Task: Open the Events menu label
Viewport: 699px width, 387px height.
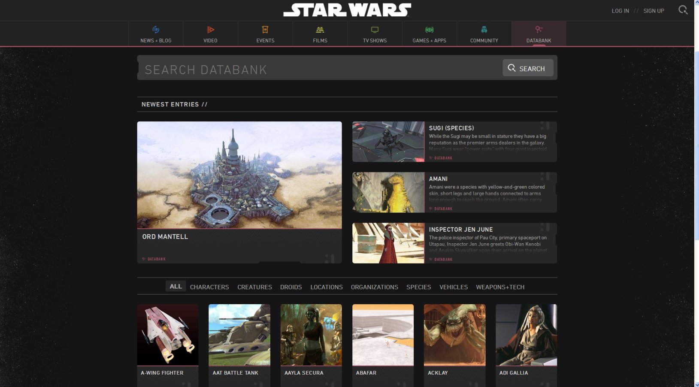Action: pyautogui.click(x=265, y=40)
